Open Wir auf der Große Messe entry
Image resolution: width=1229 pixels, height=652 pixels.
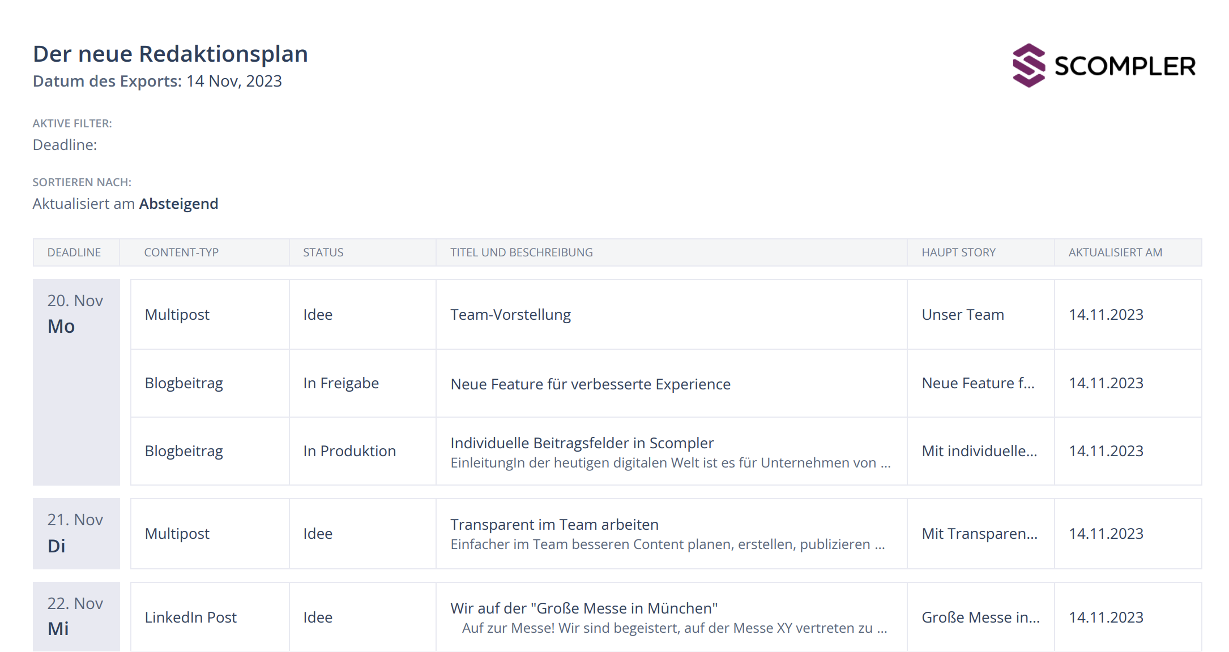click(x=583, y=608)
